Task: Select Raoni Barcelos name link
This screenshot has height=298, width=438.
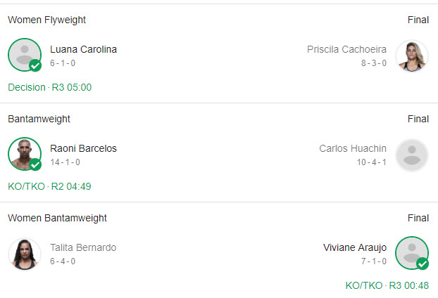Action: (x=83, y=148)
